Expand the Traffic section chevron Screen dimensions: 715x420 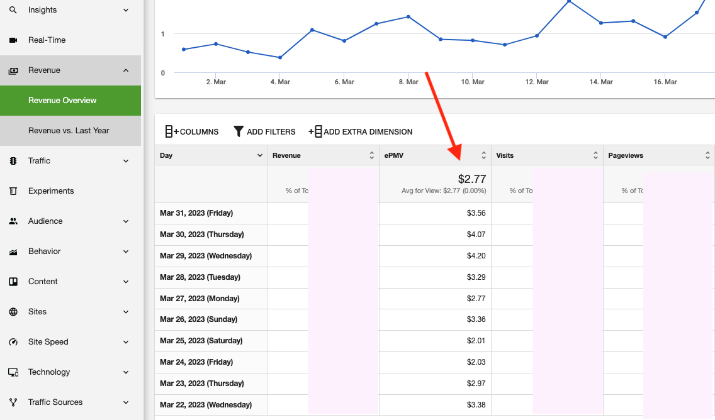(x=126, y=161)
